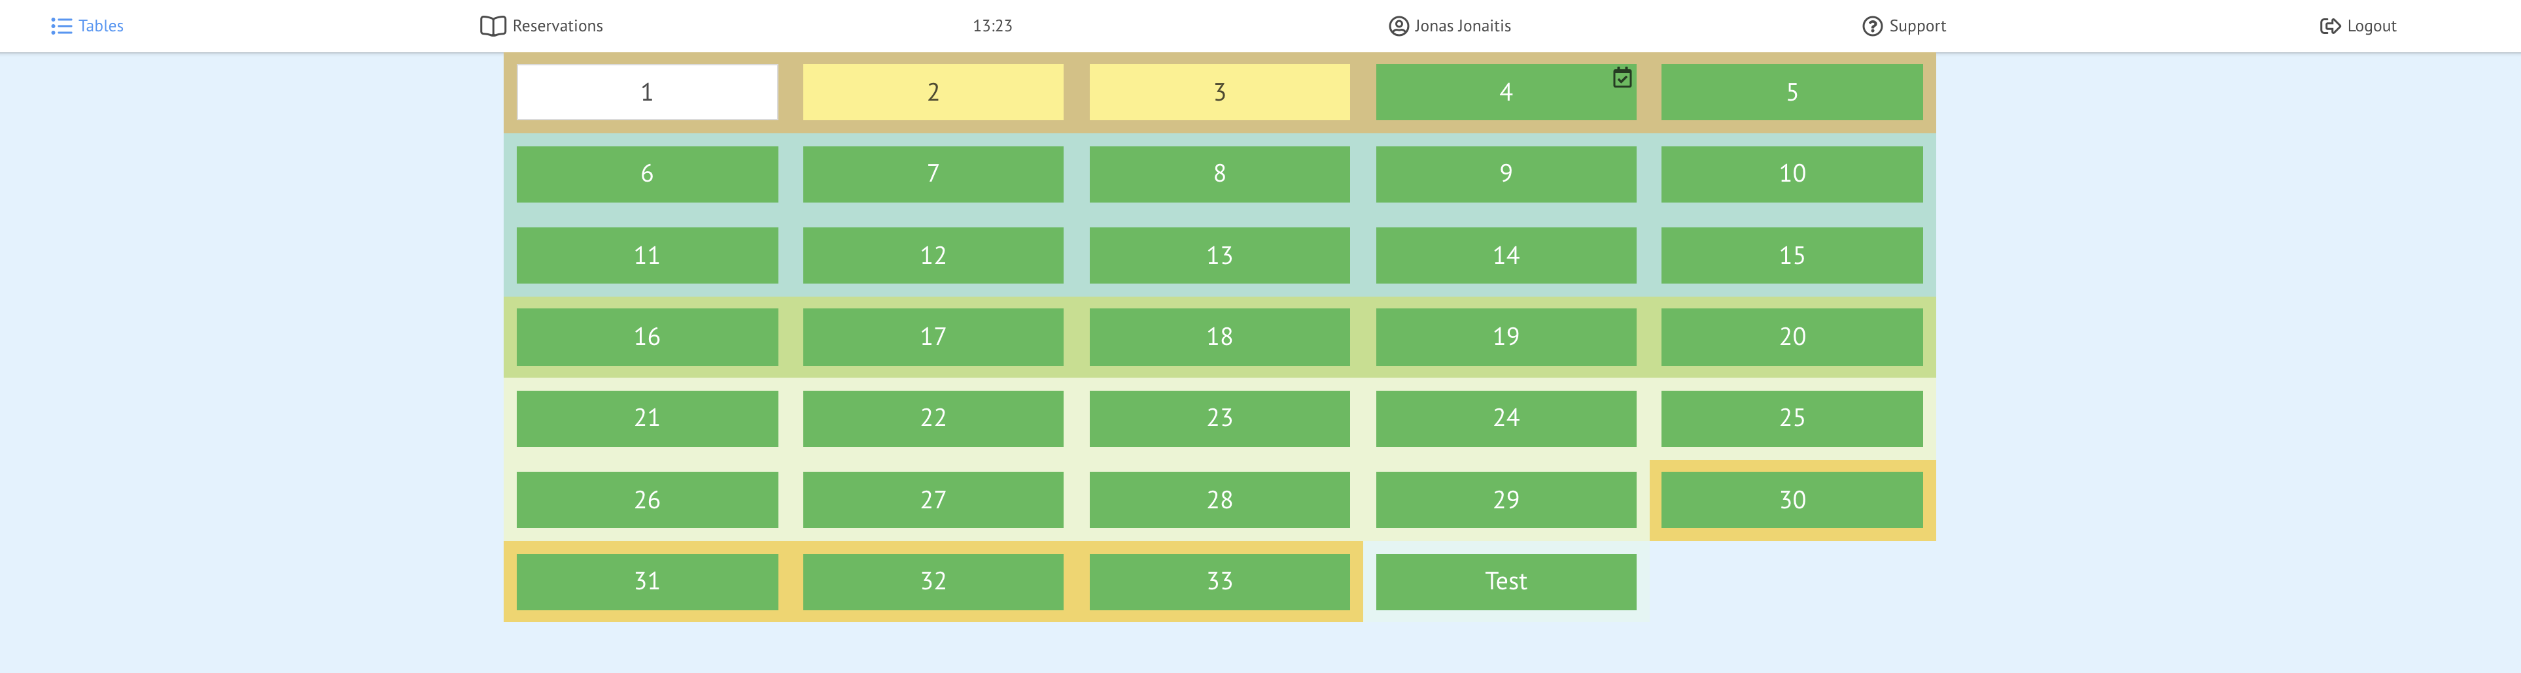
Task: Select the yellow table 2
Action: point(933,92)
